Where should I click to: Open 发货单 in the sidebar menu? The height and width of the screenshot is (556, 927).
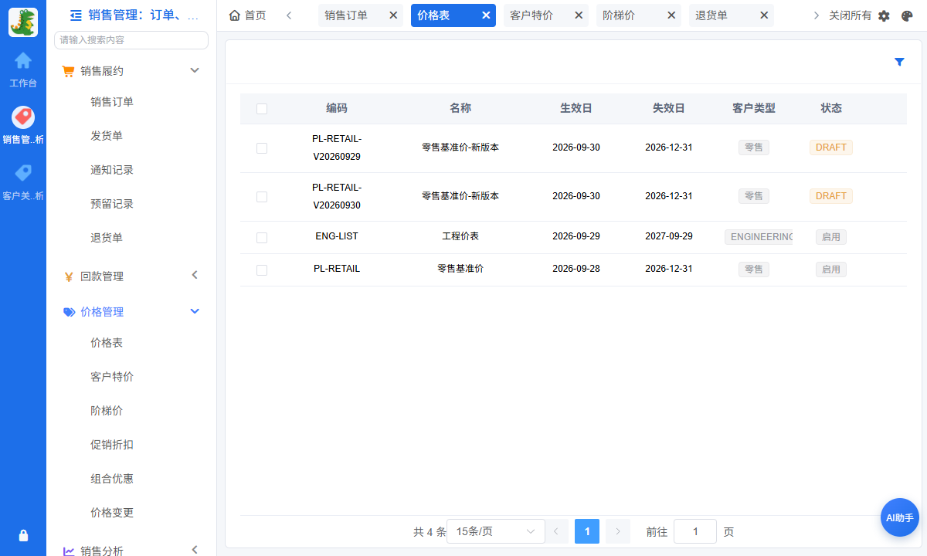107,136
